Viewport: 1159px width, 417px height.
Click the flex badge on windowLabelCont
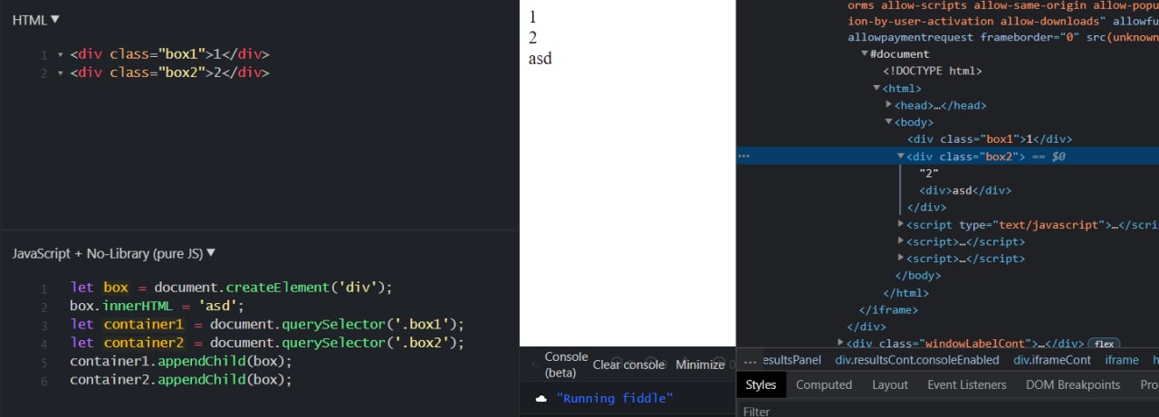[x=1105, y=344]
